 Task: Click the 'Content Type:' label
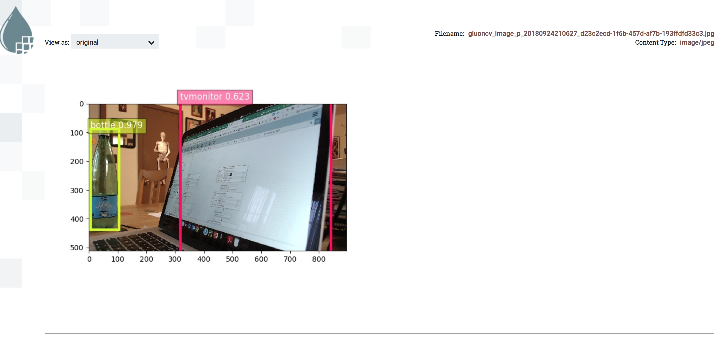click(x=655, y=43)
